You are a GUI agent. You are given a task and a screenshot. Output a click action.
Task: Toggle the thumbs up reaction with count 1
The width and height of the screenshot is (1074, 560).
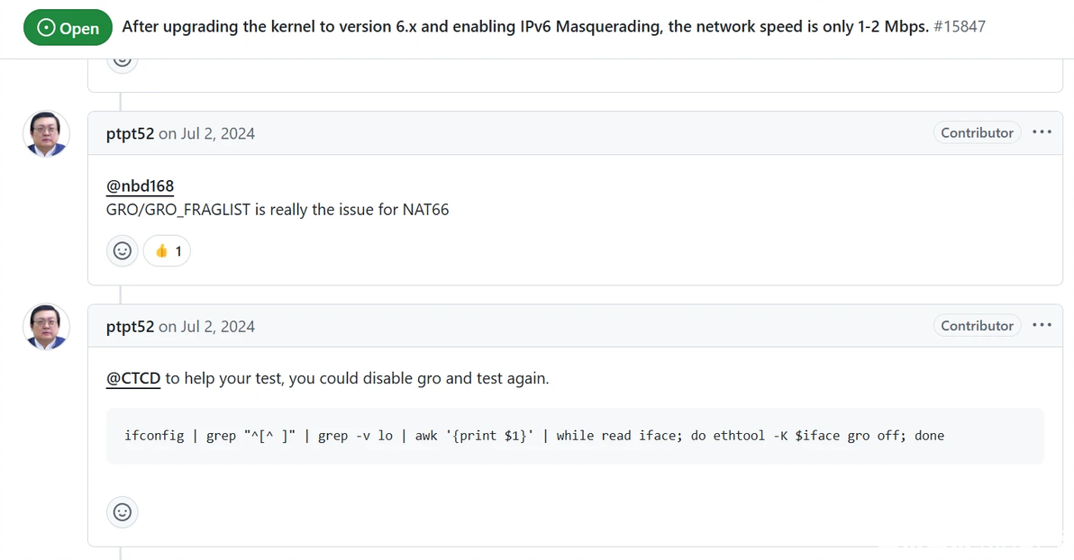[168, 250]
